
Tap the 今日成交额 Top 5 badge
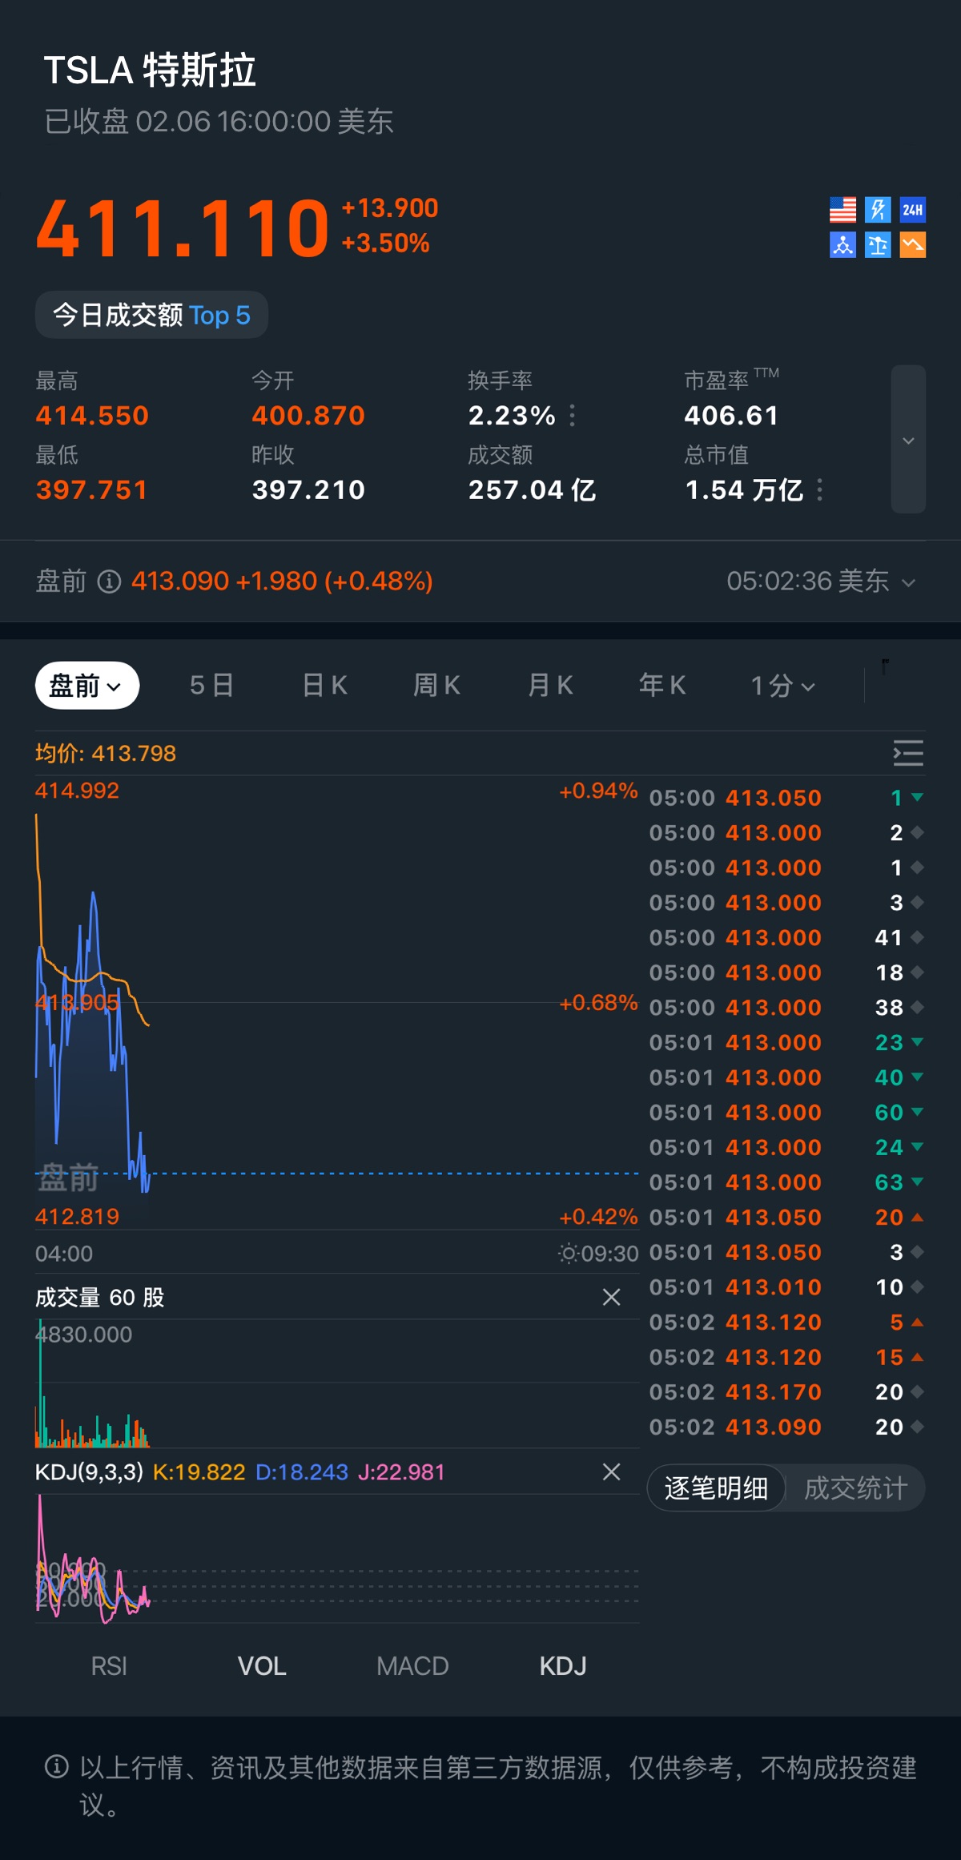coord(151,315)
